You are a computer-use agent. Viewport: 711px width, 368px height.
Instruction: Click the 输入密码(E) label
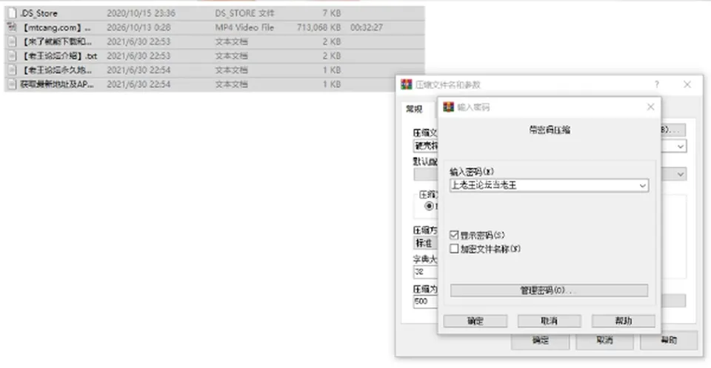[x=472, y=171]
